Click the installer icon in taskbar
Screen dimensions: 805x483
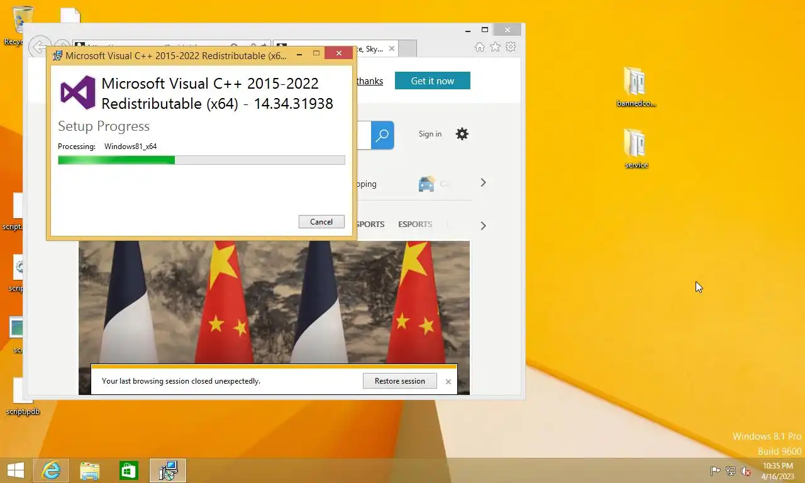point(168,470)
